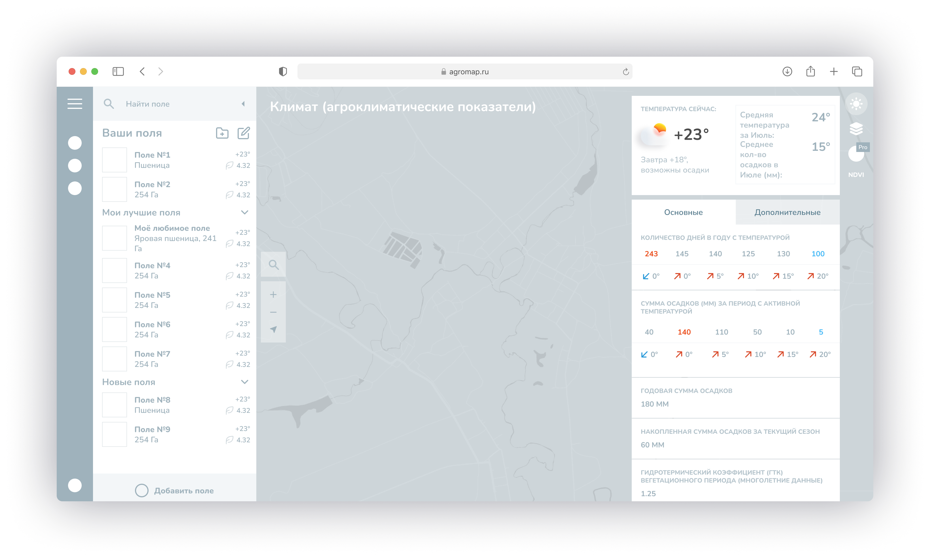Select Поле №5 in the list
930x558 pixels.
[x=176, y=300]
